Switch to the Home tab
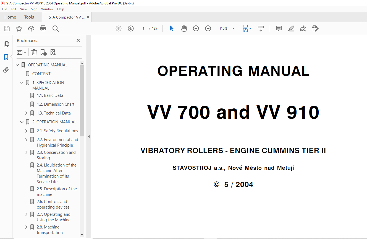Image resolution: width=367 pixels, height=239 pixels. tap(10, 17)
